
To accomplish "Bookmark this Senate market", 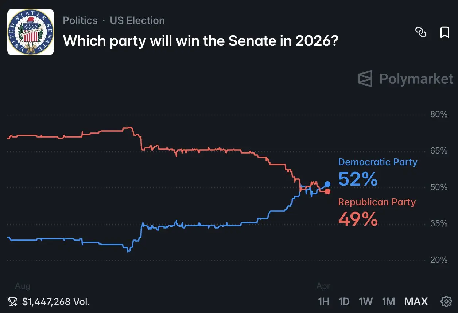I will (x=445, y=33).
